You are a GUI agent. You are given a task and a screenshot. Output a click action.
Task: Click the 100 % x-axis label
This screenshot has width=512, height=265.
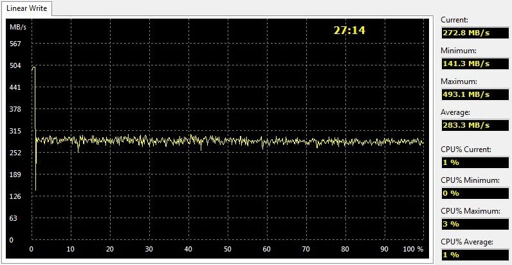pyautogui.click(x=413, y=249)
